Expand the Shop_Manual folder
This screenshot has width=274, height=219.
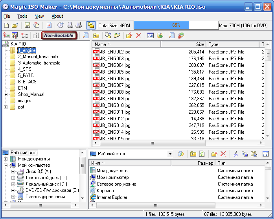coord(6,94)
